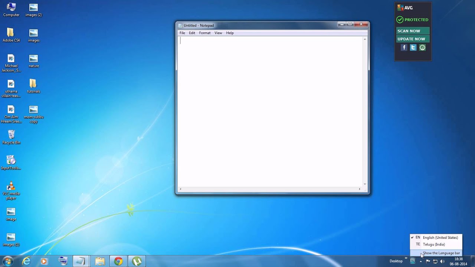Viewport: 475px width, 267px height.
Task: Open Windows Explorer from taskbar
Action: pos(100,261)
